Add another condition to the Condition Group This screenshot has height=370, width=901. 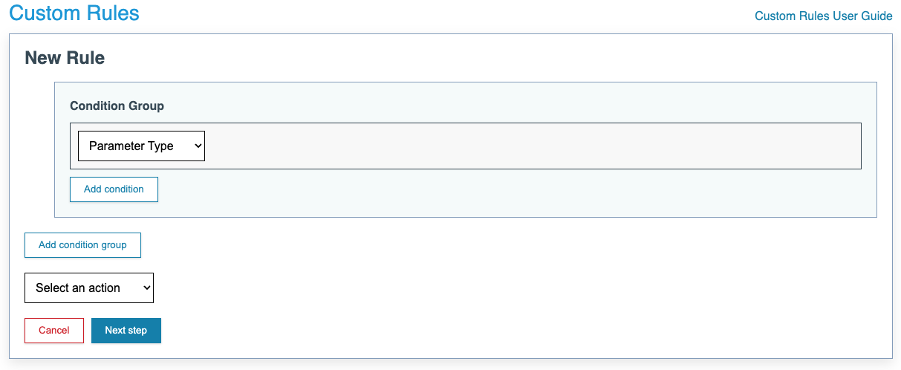(x=114, y=189)
